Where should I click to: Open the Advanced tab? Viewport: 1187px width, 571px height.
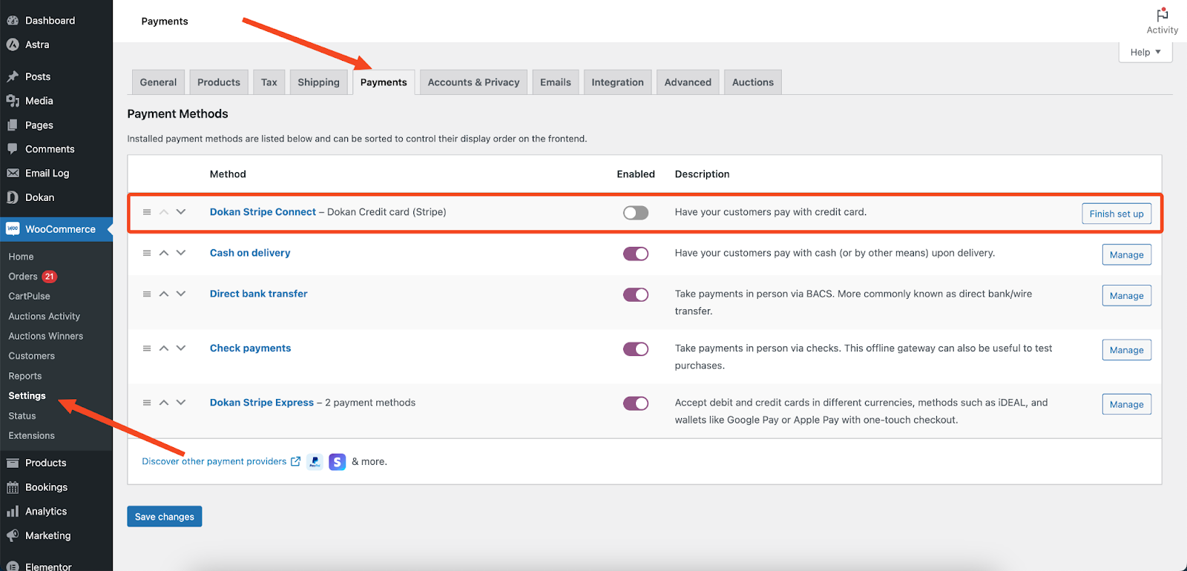[688, 82]
